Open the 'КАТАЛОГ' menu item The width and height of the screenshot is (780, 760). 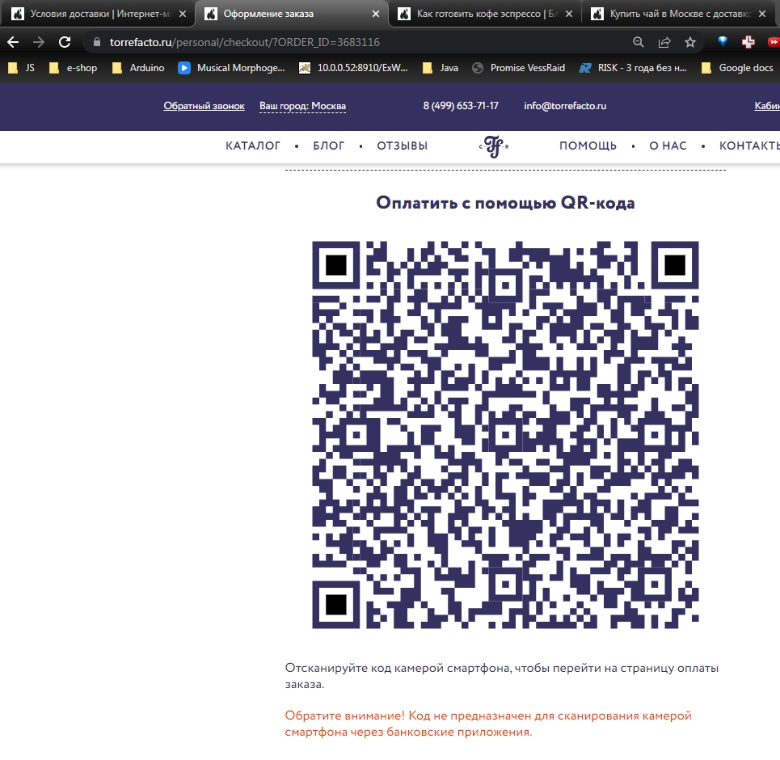click(253, 146)
